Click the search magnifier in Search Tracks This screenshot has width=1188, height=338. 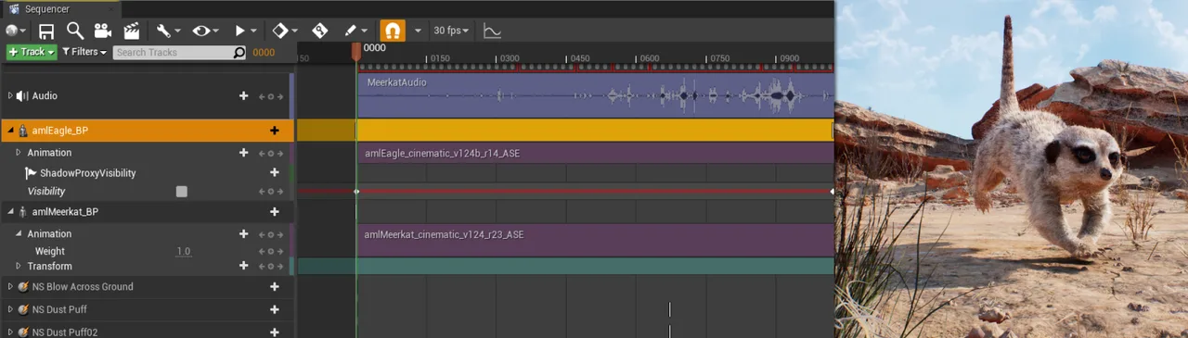pyautogui.click(x=239, y=53)
